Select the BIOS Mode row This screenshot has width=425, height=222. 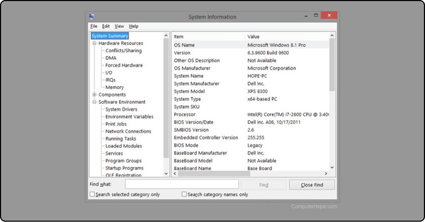[250, 145]
